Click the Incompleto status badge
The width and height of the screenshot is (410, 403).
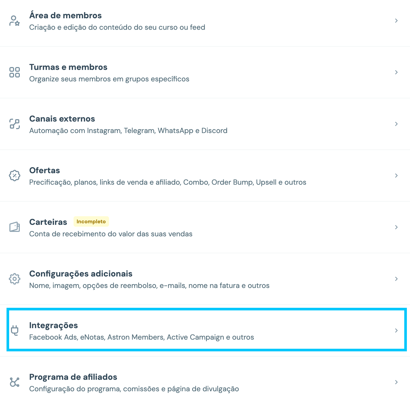click(x=91, y=221)
